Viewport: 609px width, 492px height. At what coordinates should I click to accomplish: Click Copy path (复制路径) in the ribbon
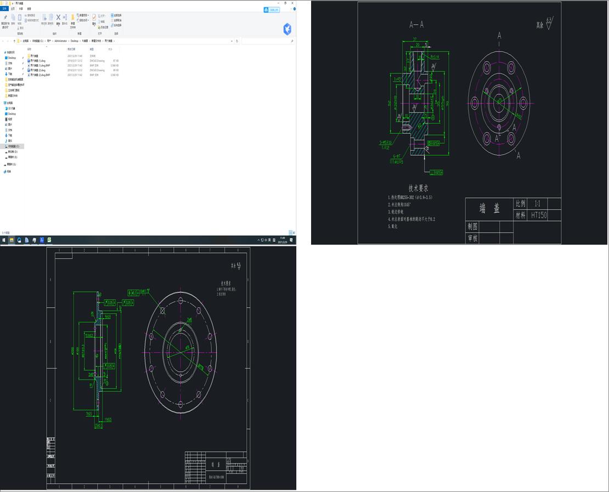[30, 15]
